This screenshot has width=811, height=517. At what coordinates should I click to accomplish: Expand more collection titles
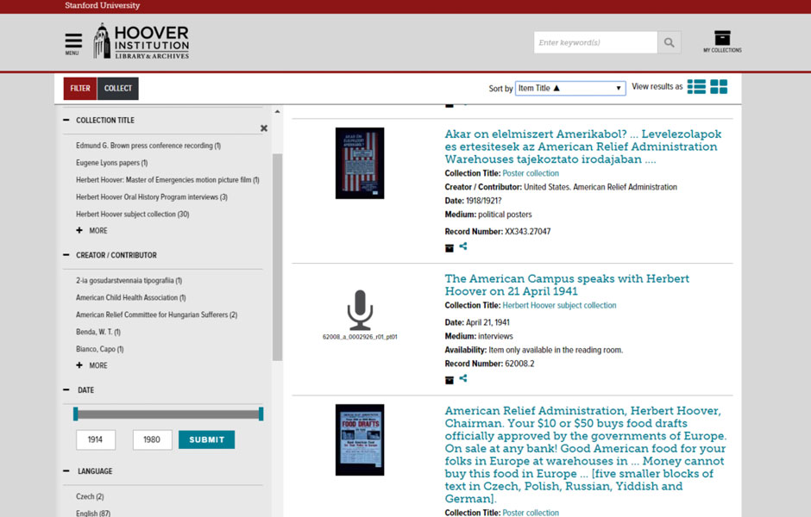(x=92, y=231)
